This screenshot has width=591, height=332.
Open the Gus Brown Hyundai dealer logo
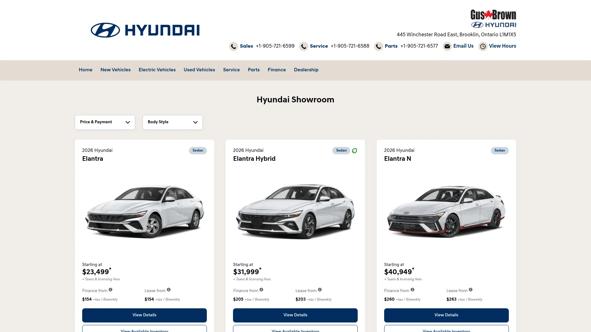coord(493,19)
